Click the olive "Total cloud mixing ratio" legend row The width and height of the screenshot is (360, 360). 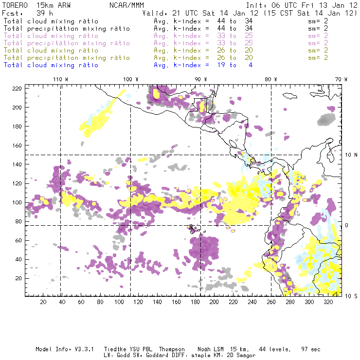tap(51, 51)
